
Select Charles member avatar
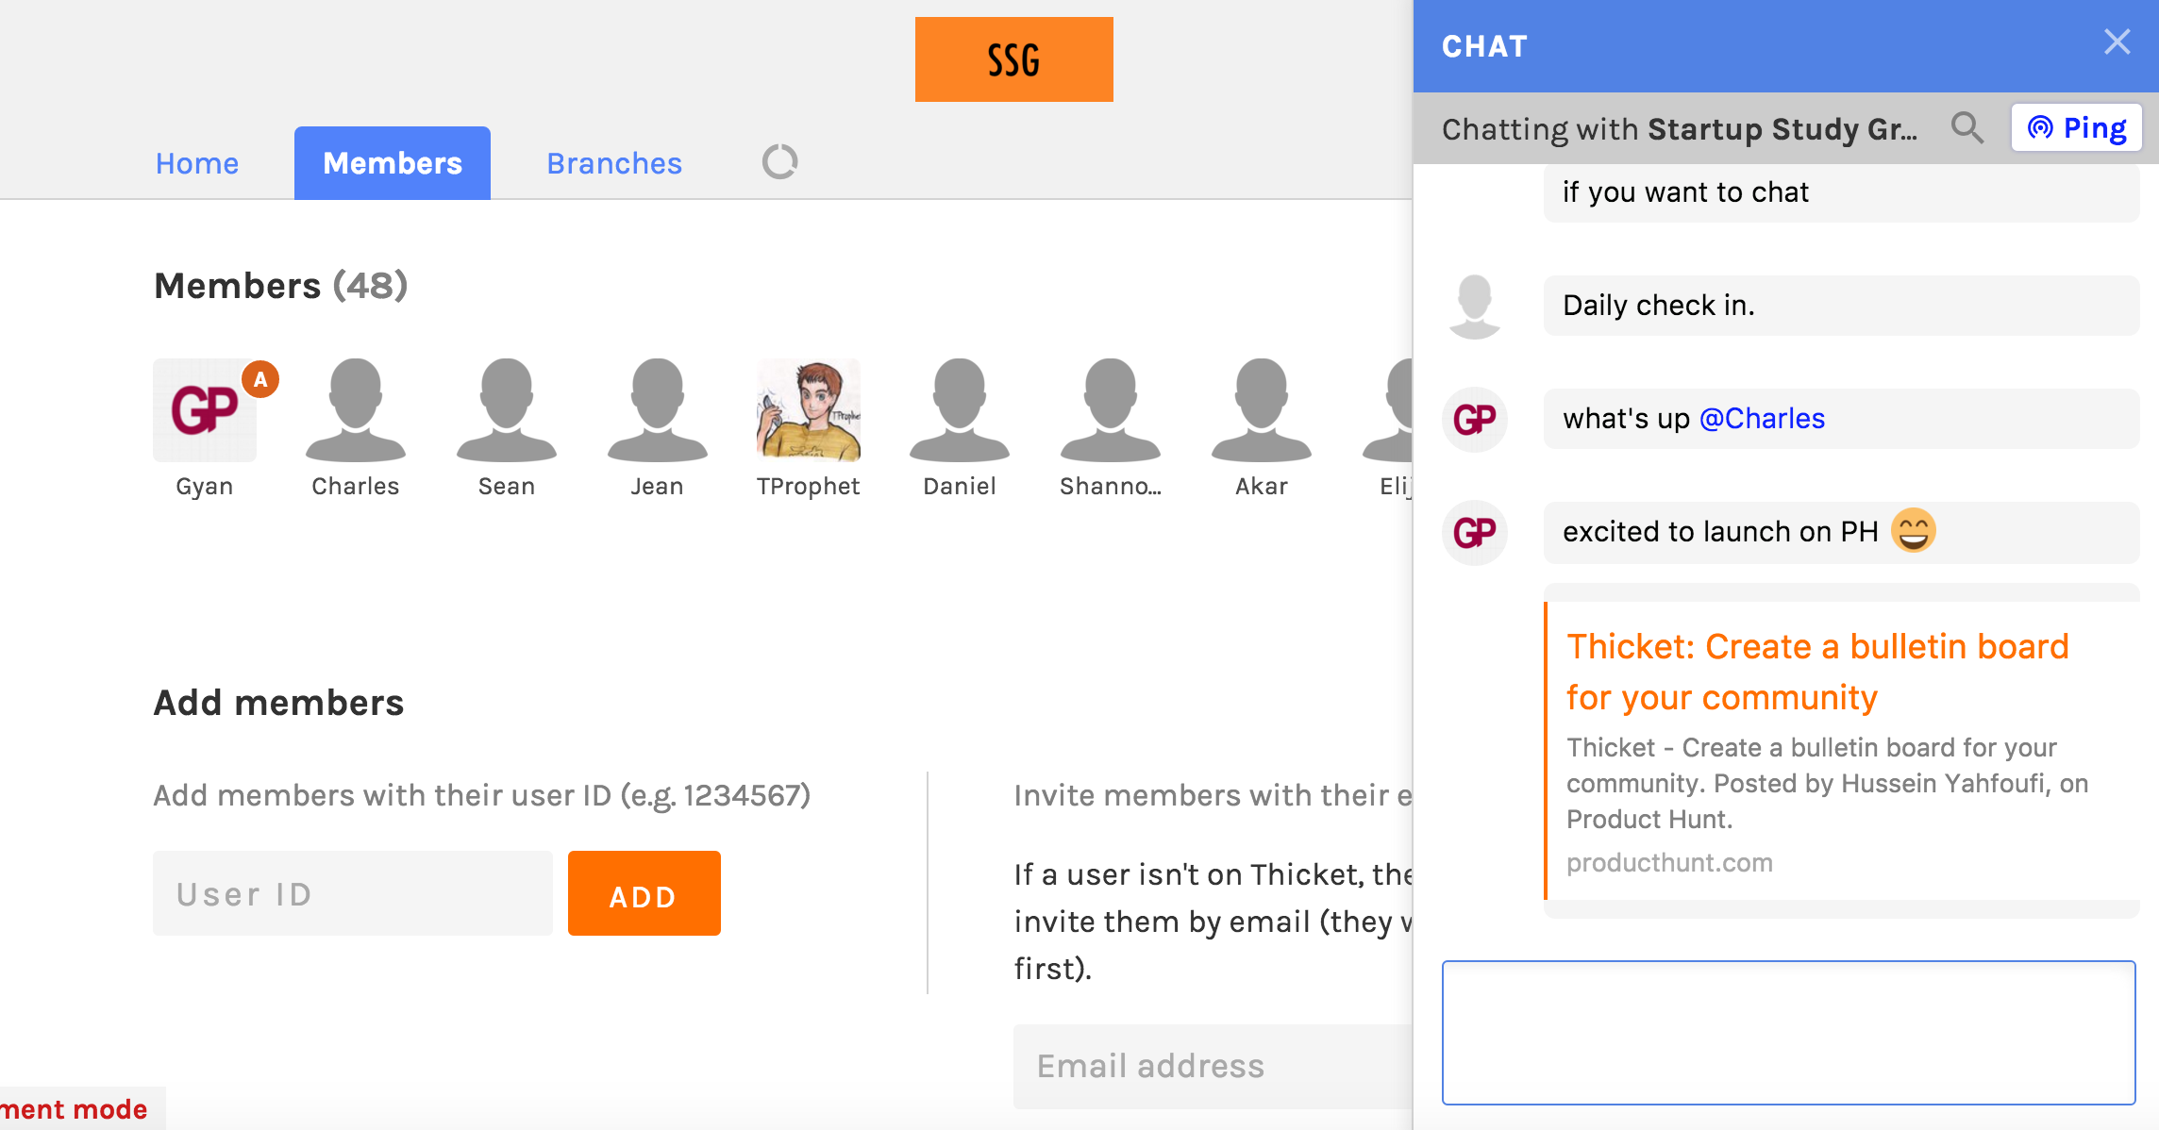pos(356,410)
